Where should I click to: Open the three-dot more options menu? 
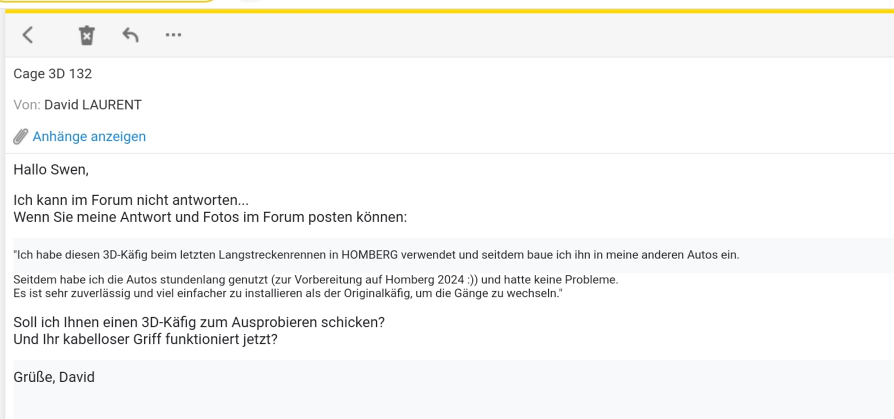click(x=173, y=35)
